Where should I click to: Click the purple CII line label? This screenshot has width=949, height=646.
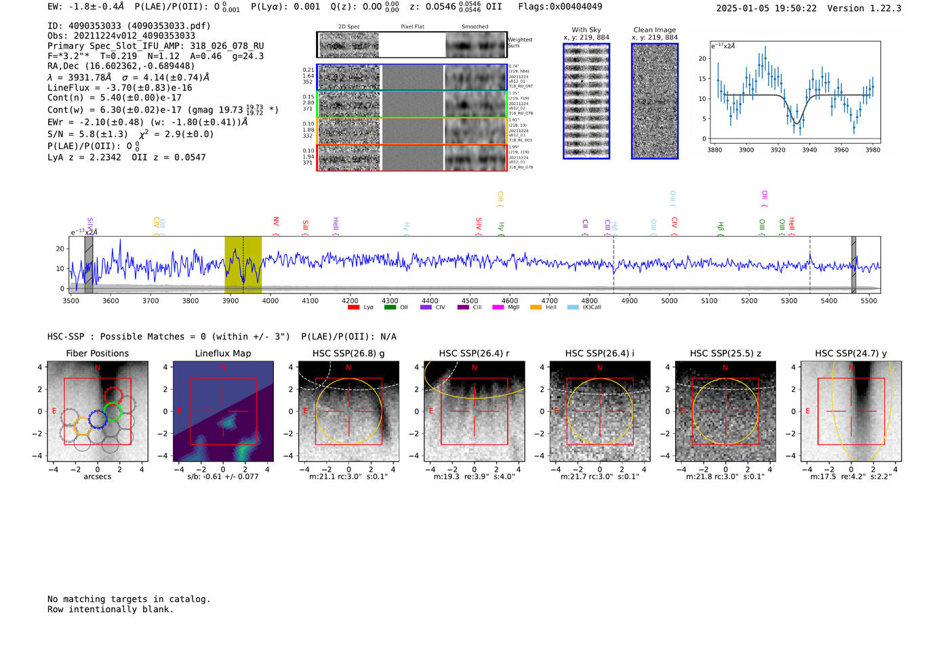tap(585, 227)
